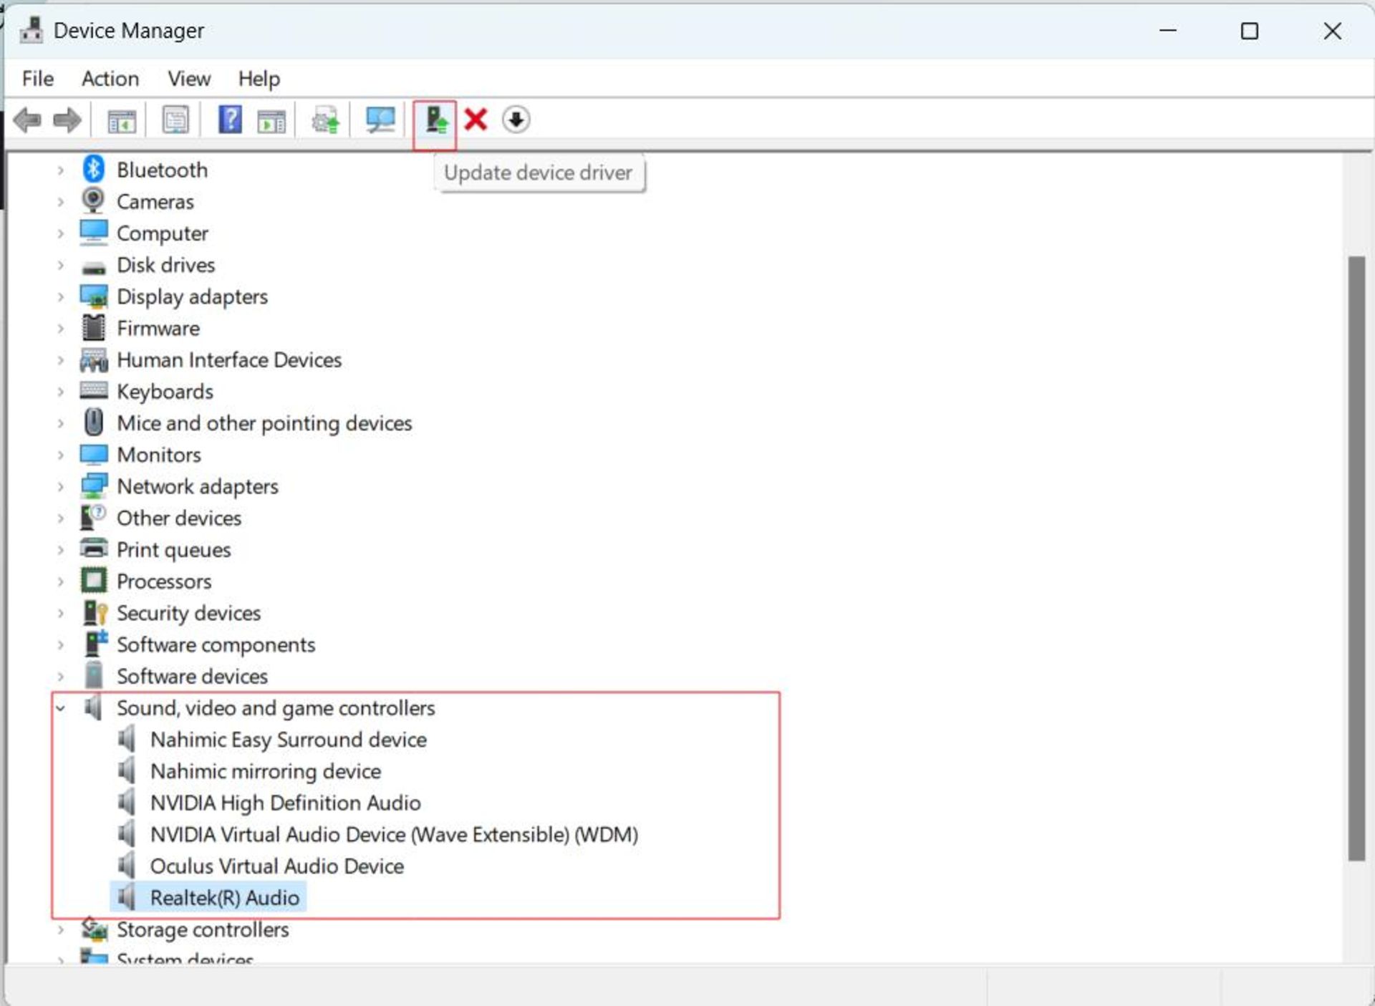Expand the Storage controllers category
The width and height of the screenshot is (1375, 1006).
pyautogui.click(x=61, y=929)
